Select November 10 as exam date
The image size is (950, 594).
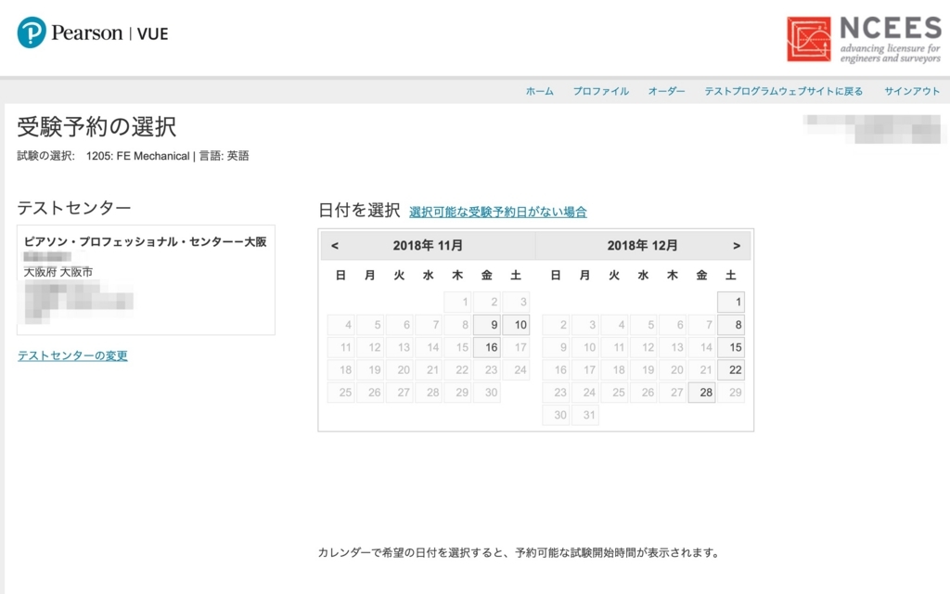click(x=518, y=324)
